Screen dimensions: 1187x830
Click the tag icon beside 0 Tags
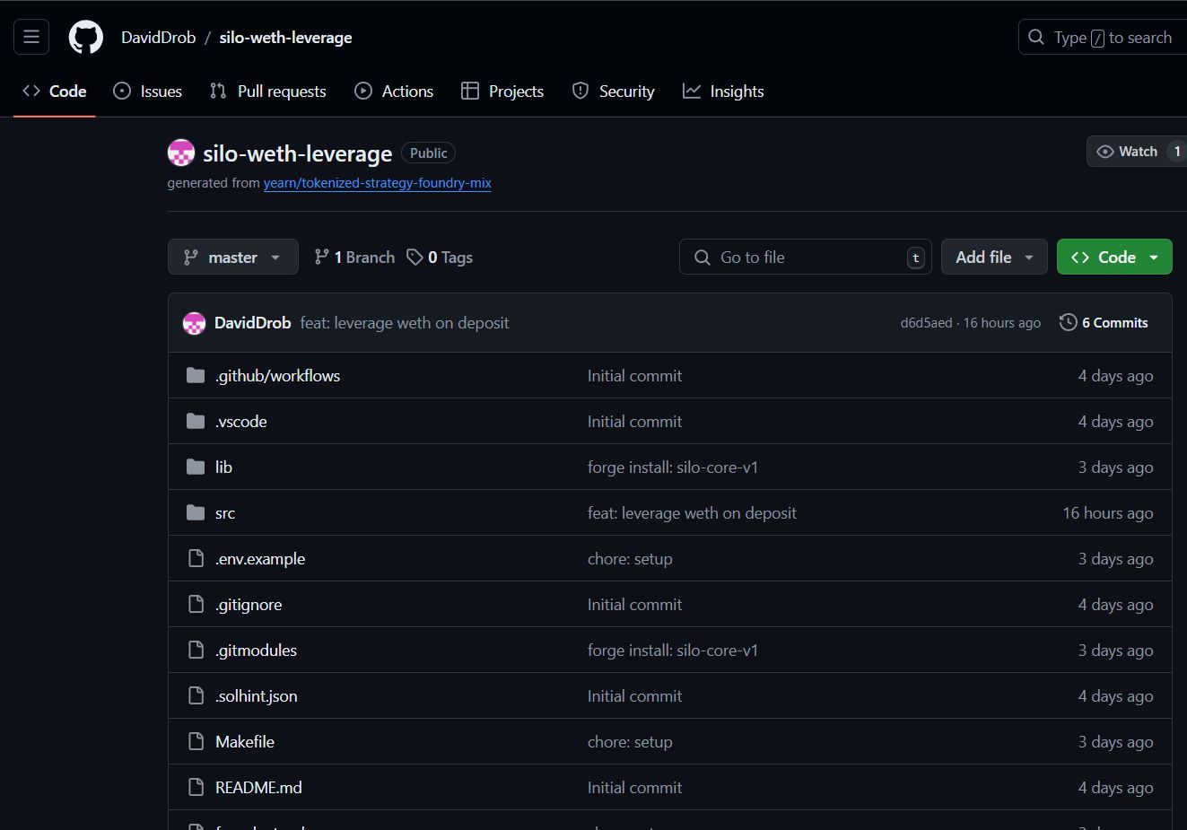(x=415, y=257)
